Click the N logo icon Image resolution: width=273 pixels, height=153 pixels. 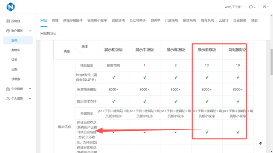(x=11, y=7)
